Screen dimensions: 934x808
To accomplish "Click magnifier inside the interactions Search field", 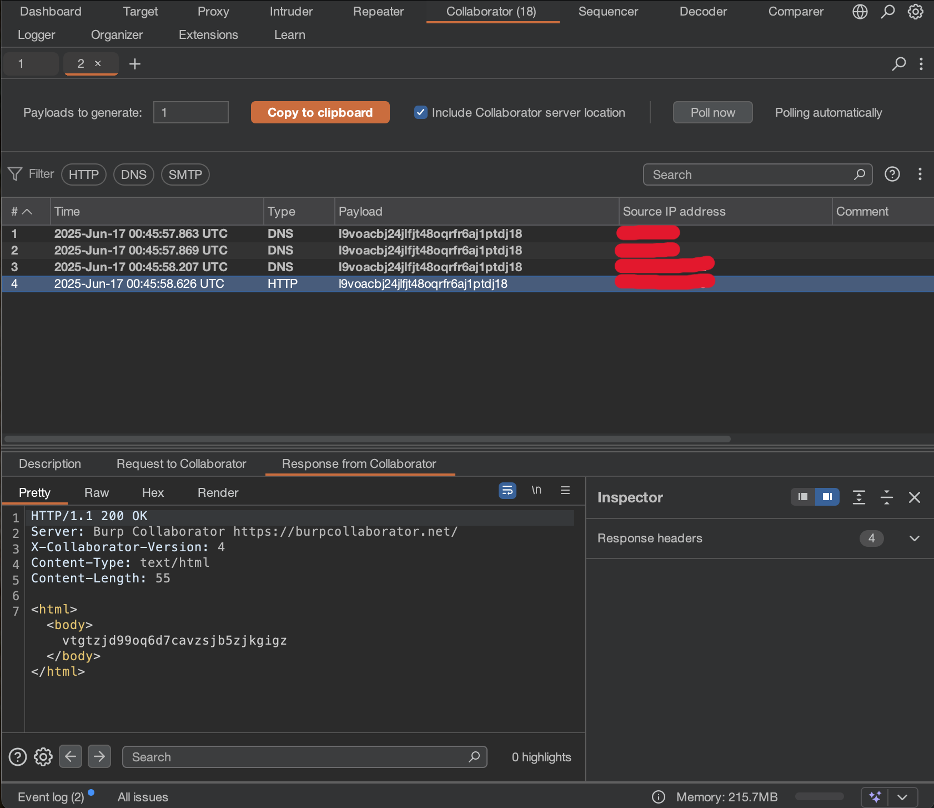I will pos(860,174).
